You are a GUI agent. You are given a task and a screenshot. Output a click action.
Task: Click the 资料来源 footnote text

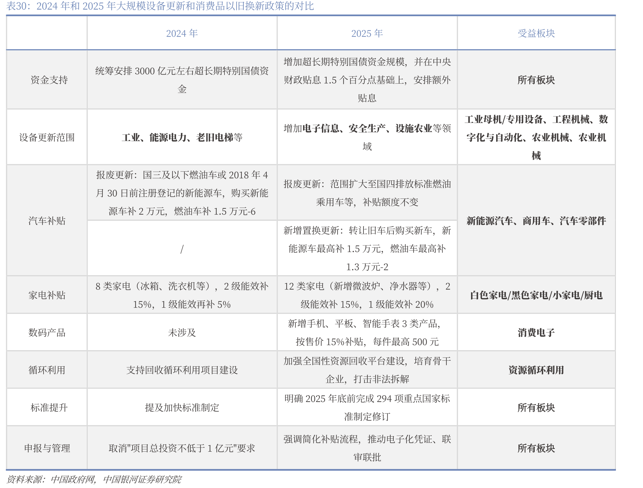[x=94, y=479]
